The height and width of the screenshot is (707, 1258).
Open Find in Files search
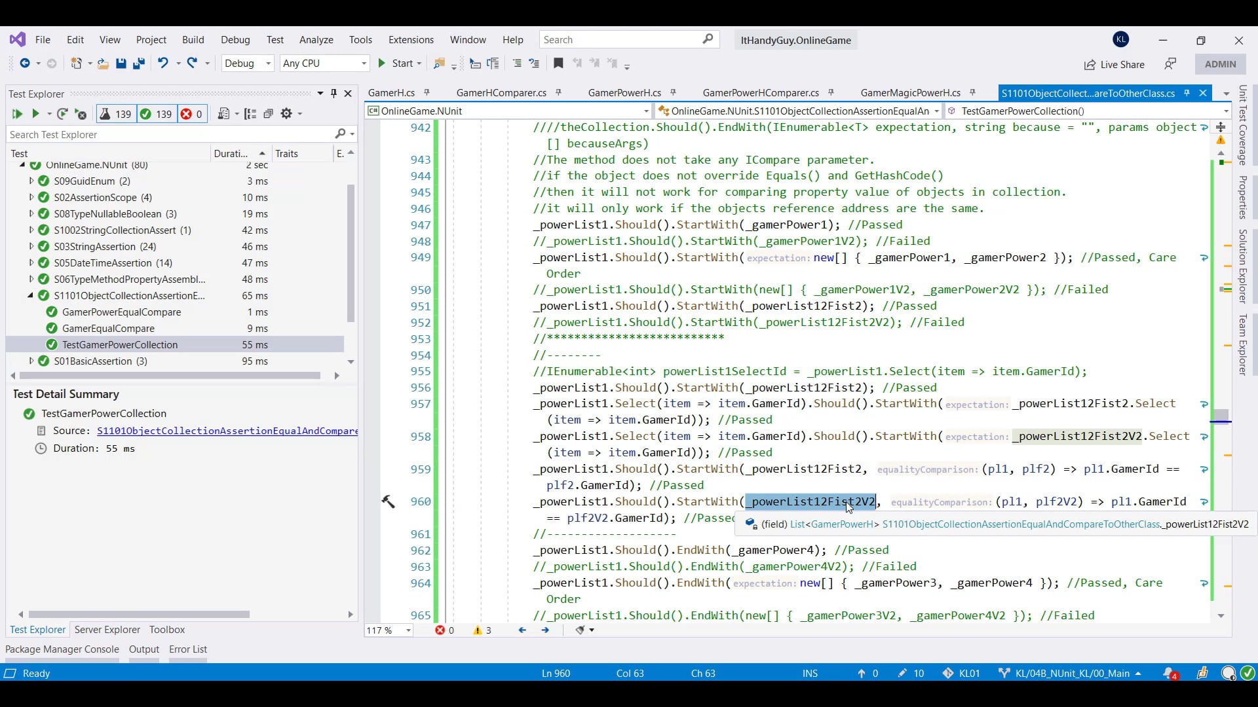coord(440,63)
